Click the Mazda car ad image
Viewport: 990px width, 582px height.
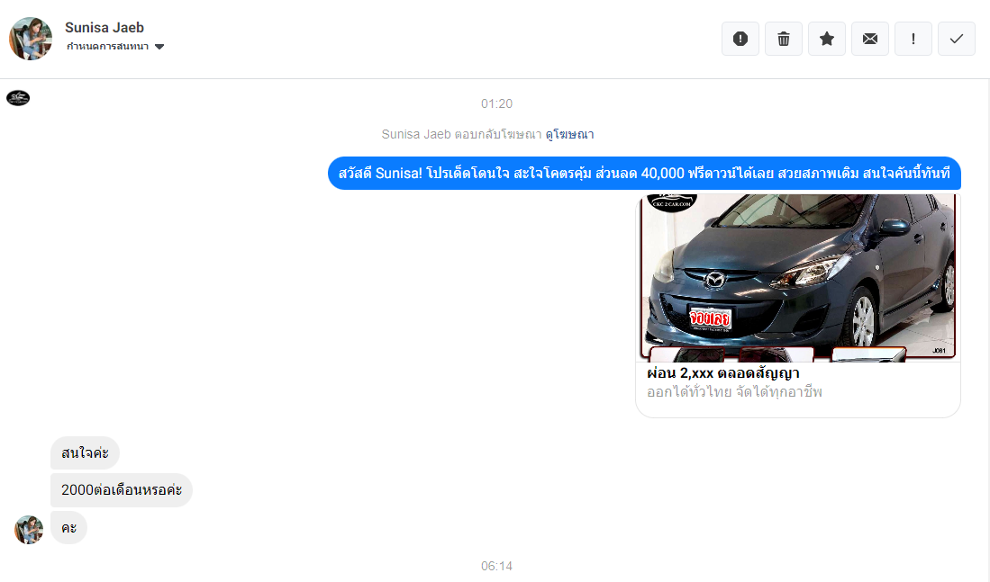[x=798, y=278]
